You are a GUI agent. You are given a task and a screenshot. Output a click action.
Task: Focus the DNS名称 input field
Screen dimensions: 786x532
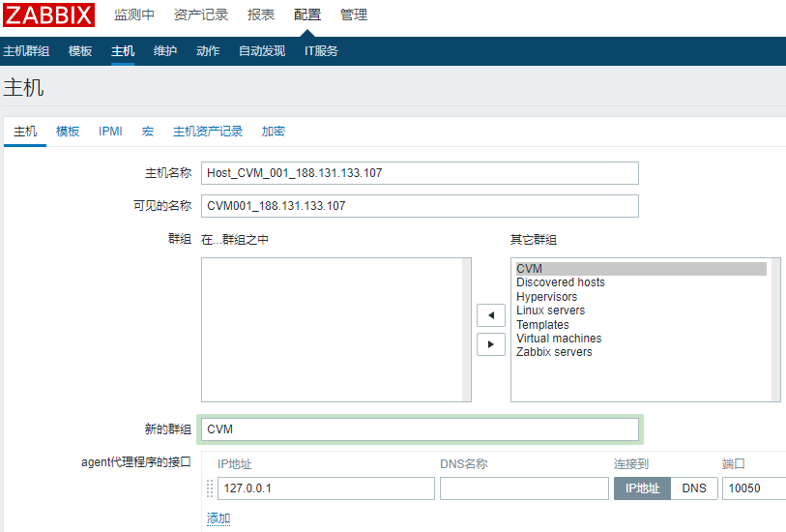click(524, 488)
